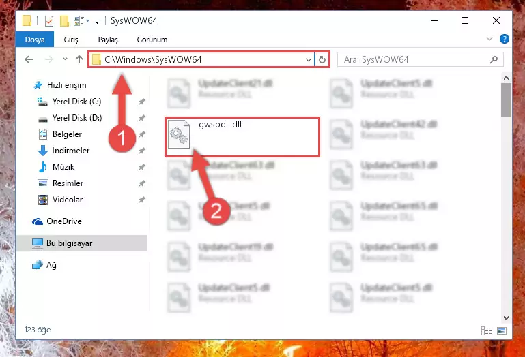
Task: Maximize the SysWOW64 window
Action: pos(465,20)
